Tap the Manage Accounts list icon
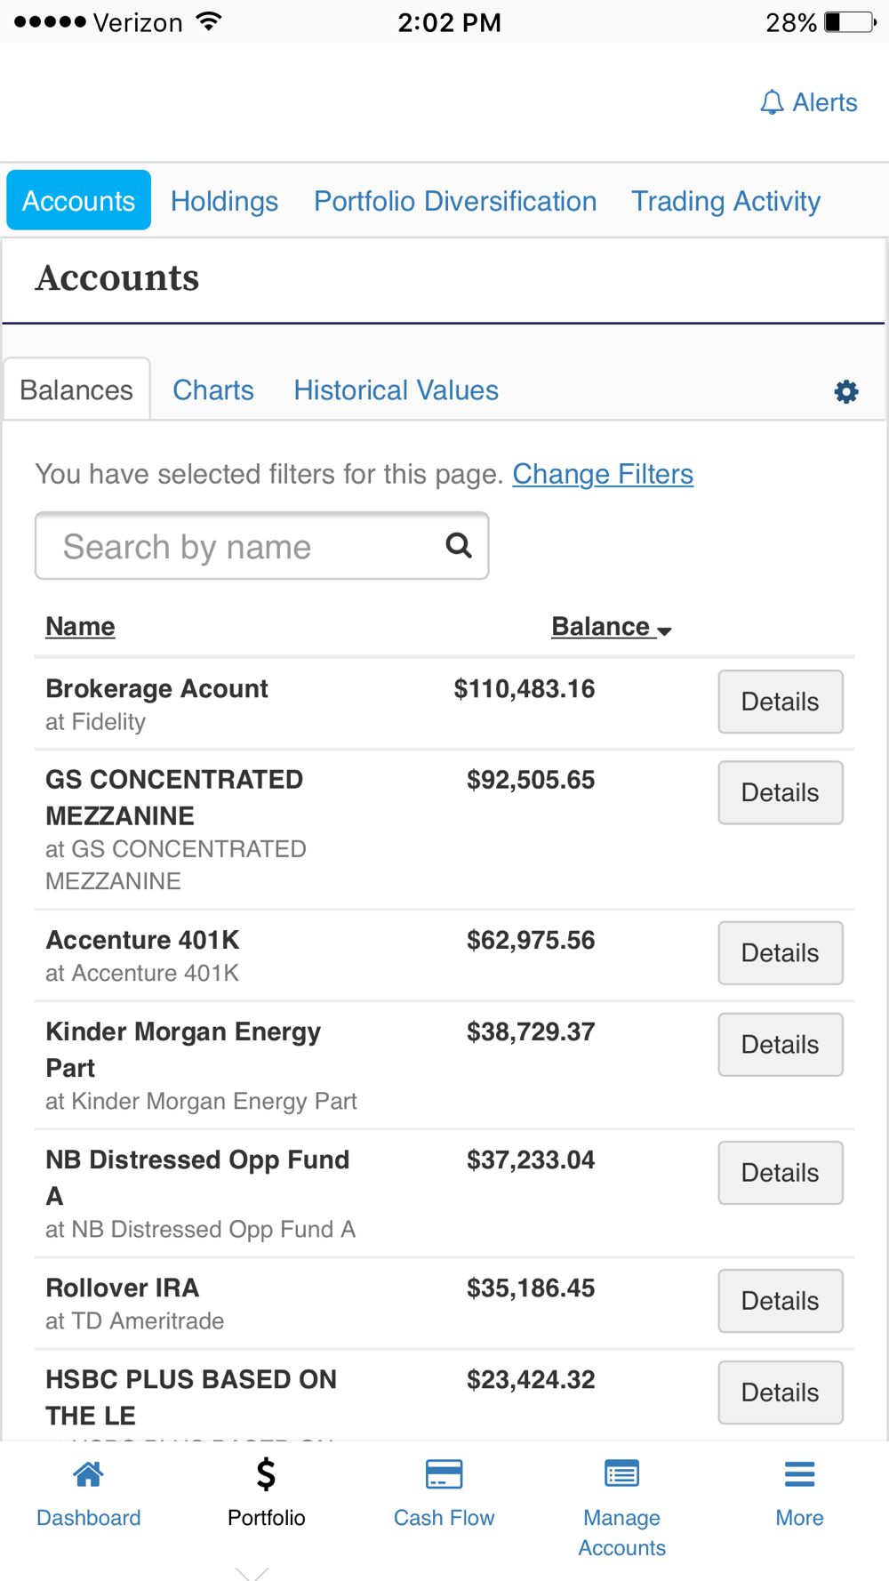 click(621, 1474)
